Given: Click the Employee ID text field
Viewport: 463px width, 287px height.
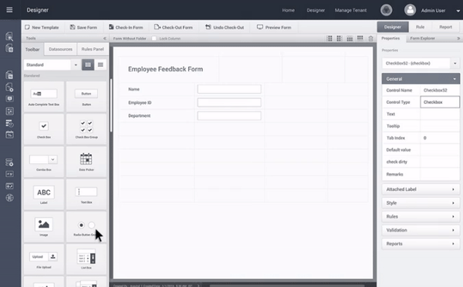Looking at the screenshot, I should (x=229, y=102).
